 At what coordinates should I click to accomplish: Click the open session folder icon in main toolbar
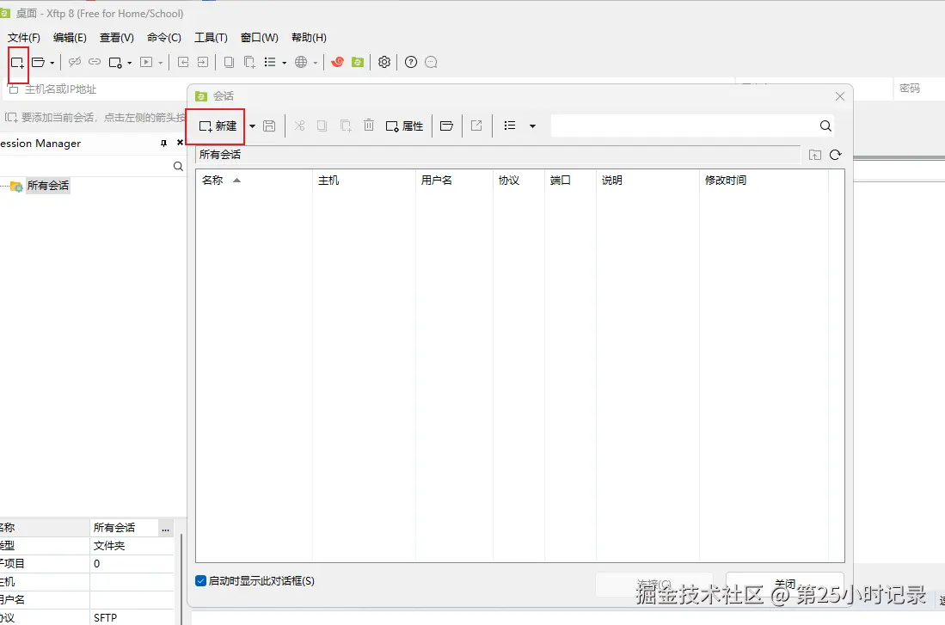tap(39, 62)
